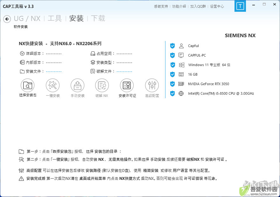Click the shield check beside CAPFUL-PC
Screen dimensions: 280x197
172,55
